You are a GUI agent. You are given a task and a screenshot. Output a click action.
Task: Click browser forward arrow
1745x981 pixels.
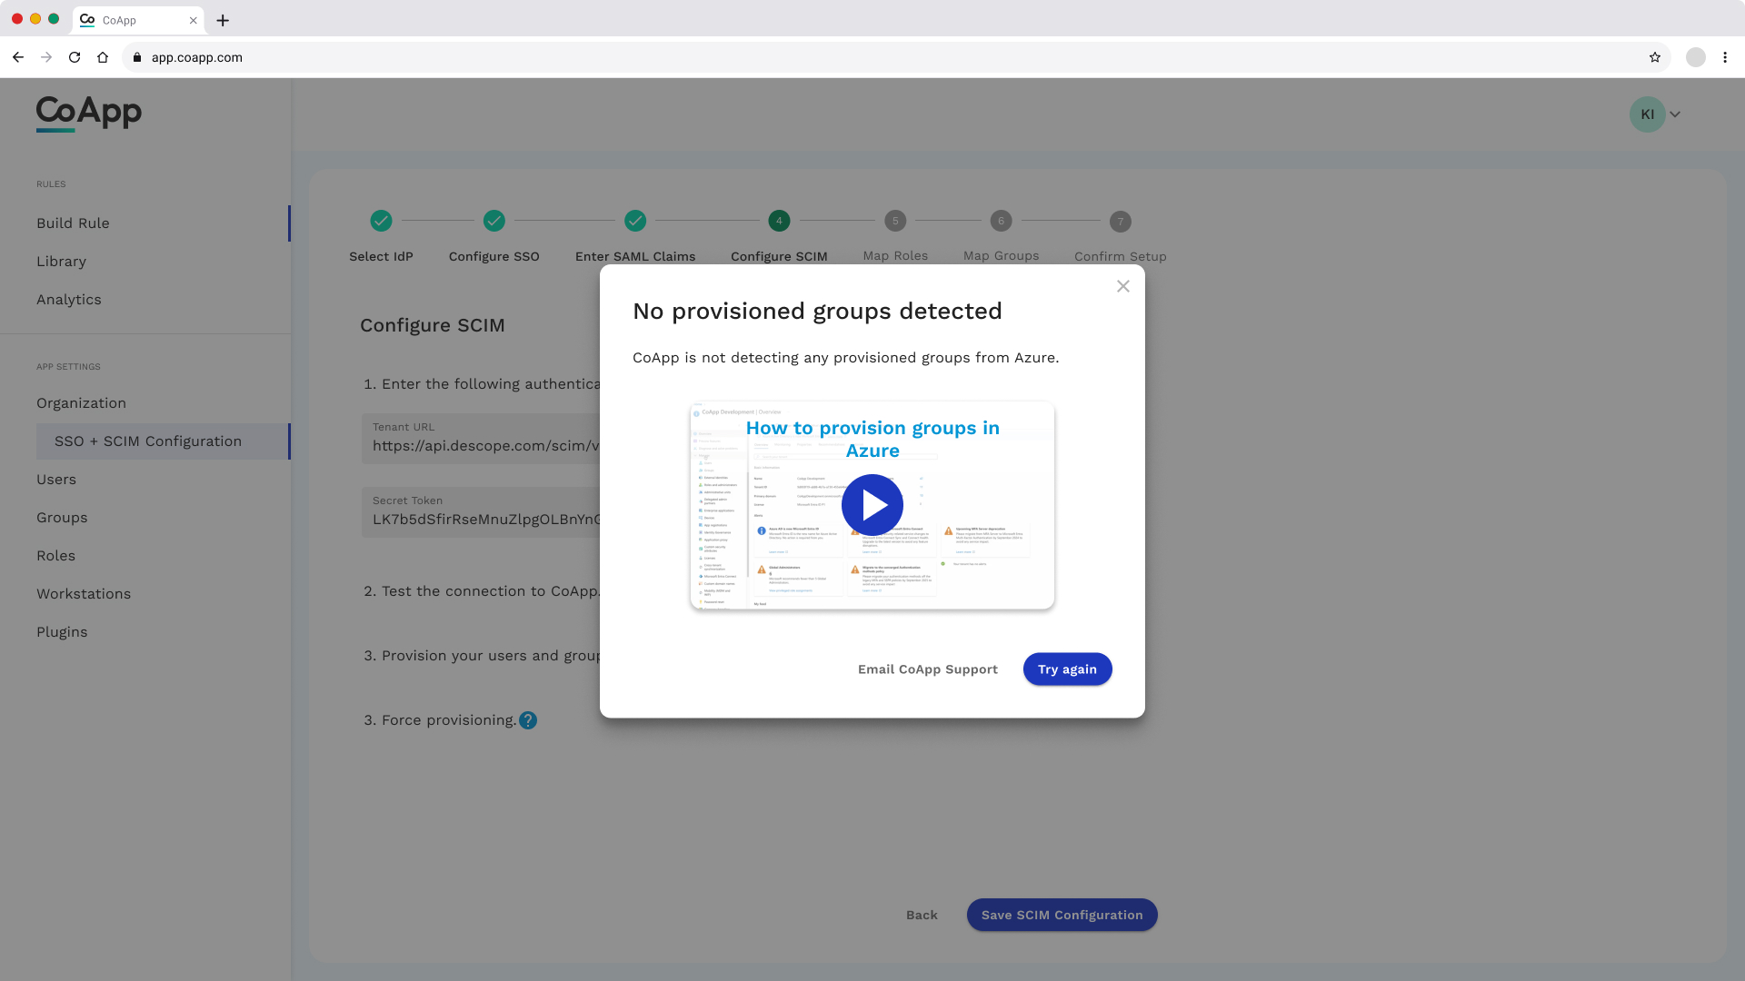[46, 57]
